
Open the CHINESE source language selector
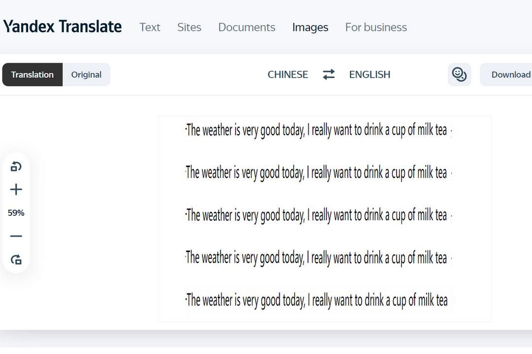coord(288,75)
